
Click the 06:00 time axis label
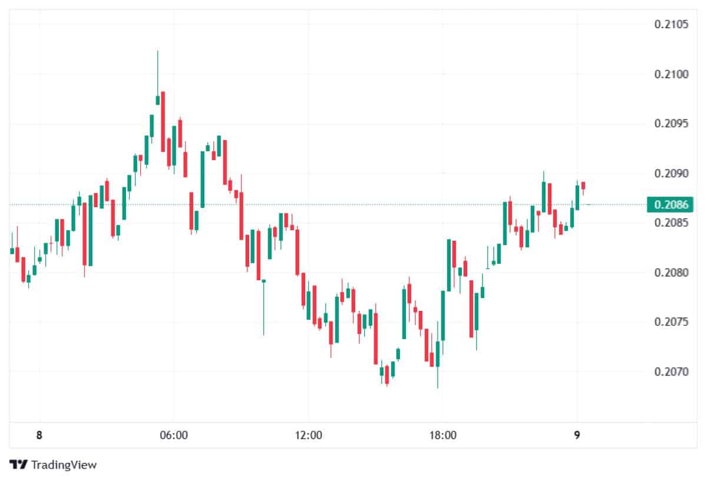(x=174, y=436)
